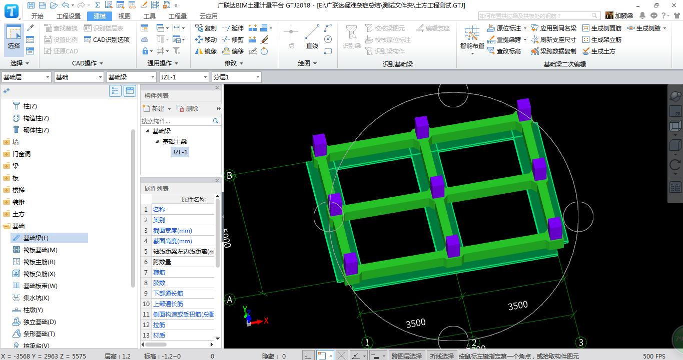This screenshot has height=360, width=683.
Task: Switch to the 工程量 ribbon tab
Action: (x=178, y=16)
